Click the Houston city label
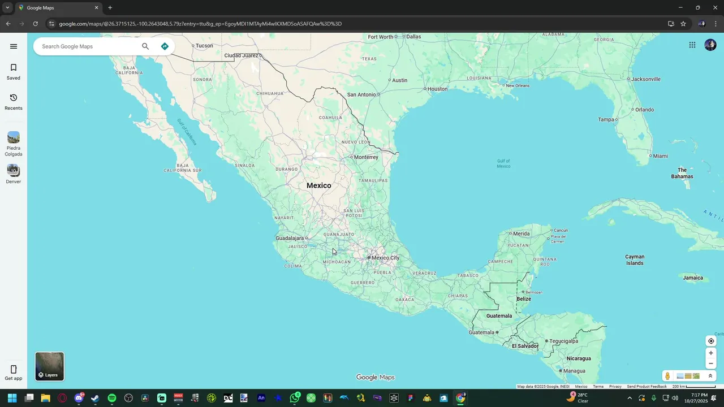This screenshot has height=407, width=724. (437, 89)
